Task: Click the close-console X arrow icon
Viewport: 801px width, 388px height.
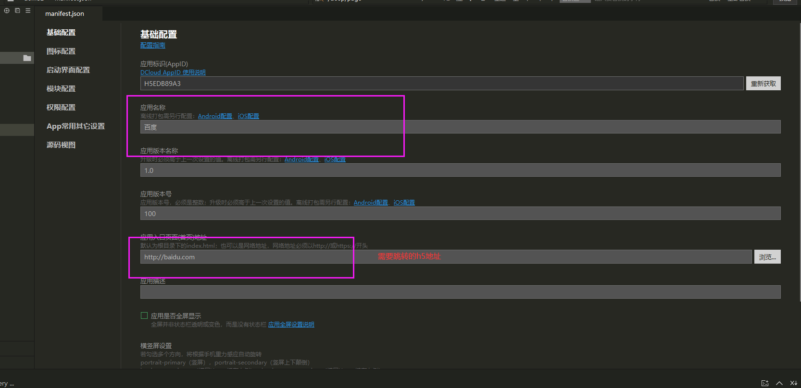Action: [x=794, y=383]
